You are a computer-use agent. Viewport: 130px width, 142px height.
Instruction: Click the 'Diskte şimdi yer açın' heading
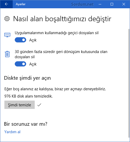[27, 78]
